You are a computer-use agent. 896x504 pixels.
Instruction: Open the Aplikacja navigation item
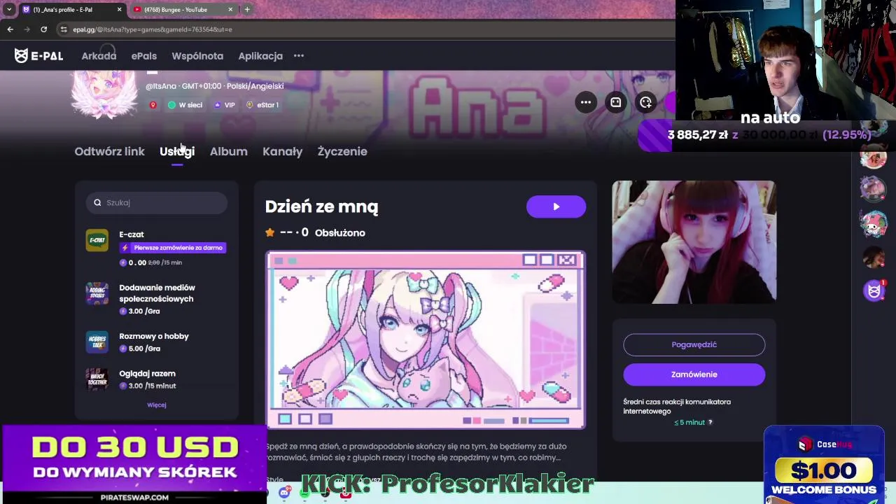(x=260, y=56)
